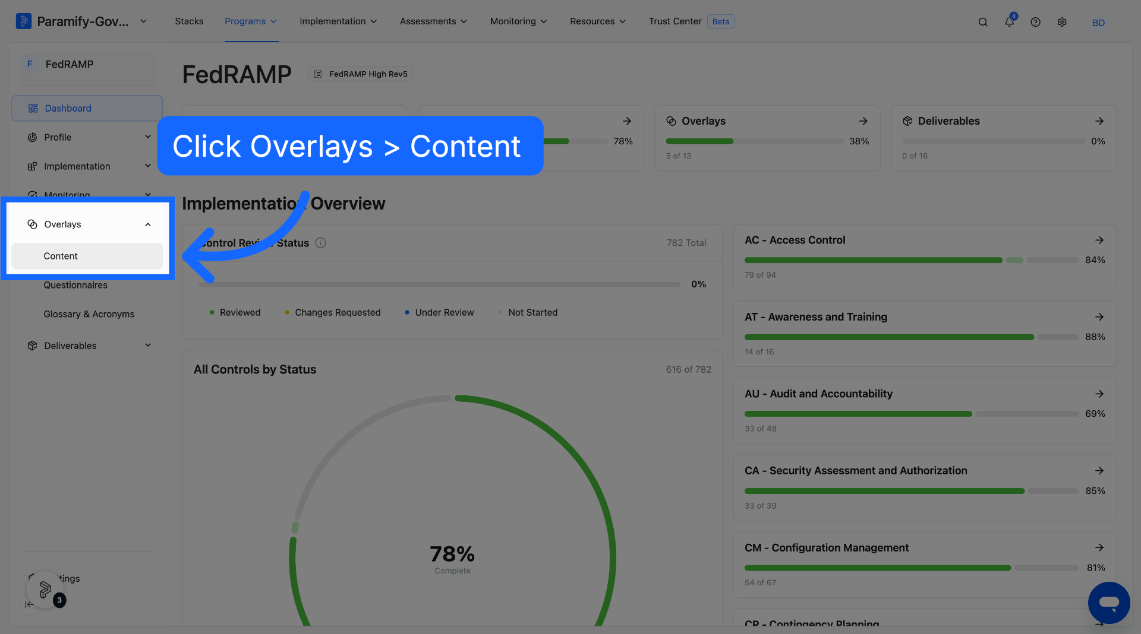Click the 78% Complete donut chart
The image size is (1141, 634).
coord(452,511)
